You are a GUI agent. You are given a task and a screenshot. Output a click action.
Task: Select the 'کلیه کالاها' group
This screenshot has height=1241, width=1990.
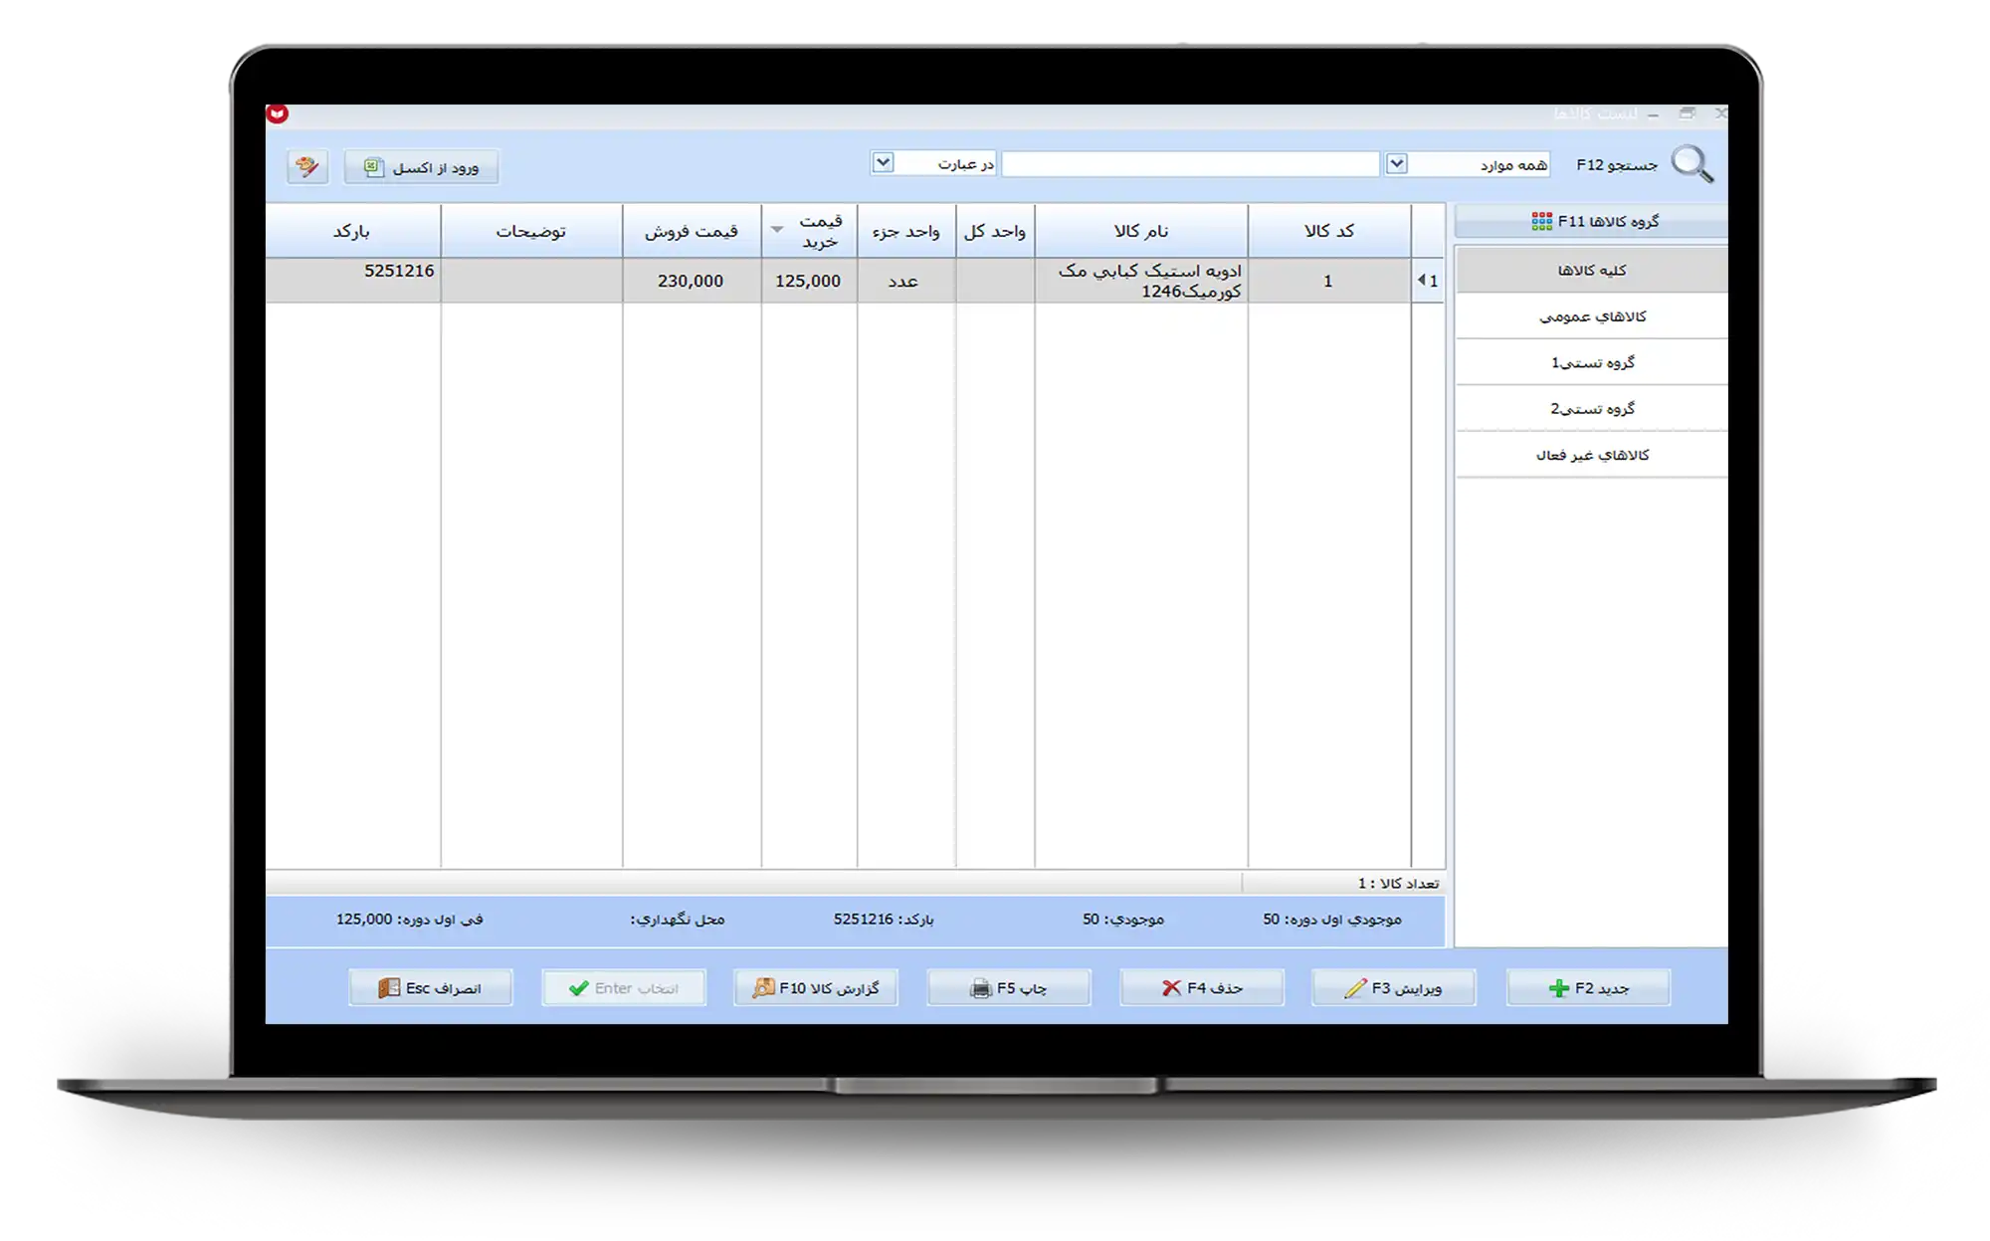pyautogui.click(x=1592, y=270)
